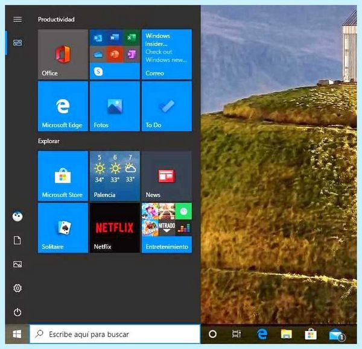The image size is (362, 349).
Task: Open the Fotos tile
Action: (115, 106)
